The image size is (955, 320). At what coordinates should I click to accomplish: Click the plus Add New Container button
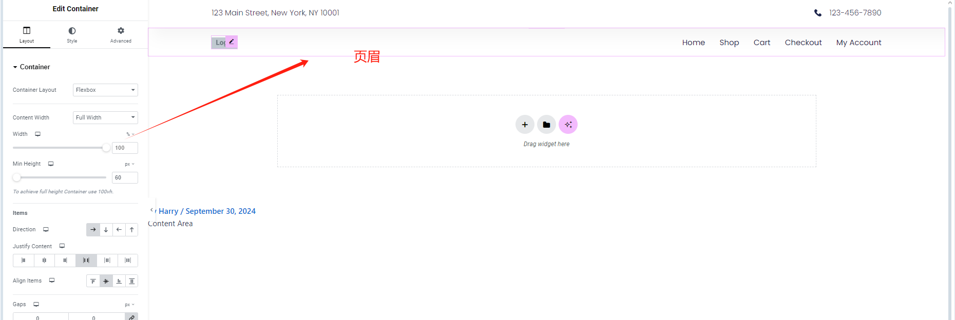[525, 125]
